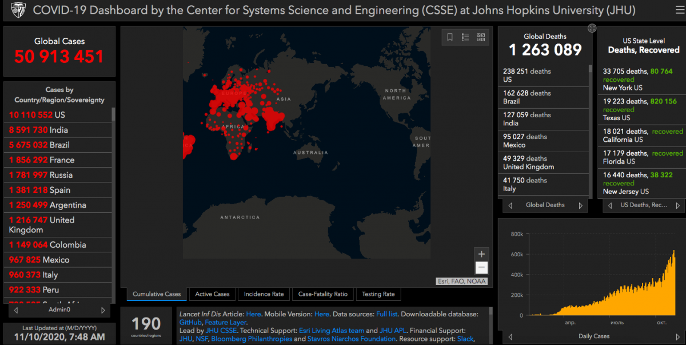Open the Mobile Version 'Here' link
Image resolution: width=686 pixels, height=345 pixels.
tap(322, 314)
